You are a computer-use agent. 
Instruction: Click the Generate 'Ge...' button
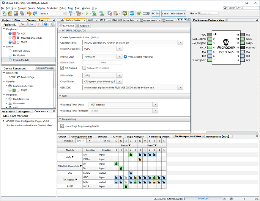23,24
